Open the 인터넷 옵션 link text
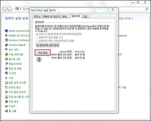 point(15,87)
